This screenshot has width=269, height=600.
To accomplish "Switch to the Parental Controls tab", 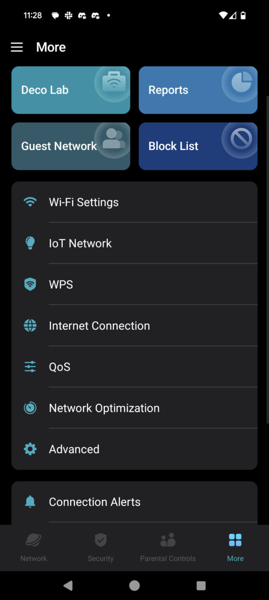I will point(168,547).
